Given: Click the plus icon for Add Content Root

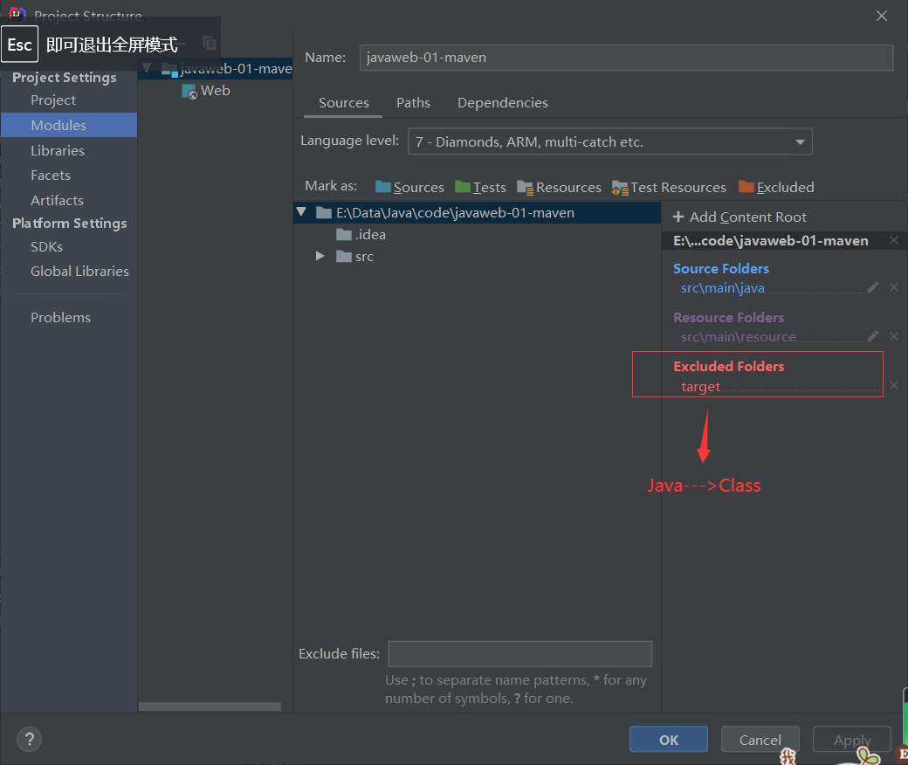Looking at the screenshot, I should tap(678, 217).
